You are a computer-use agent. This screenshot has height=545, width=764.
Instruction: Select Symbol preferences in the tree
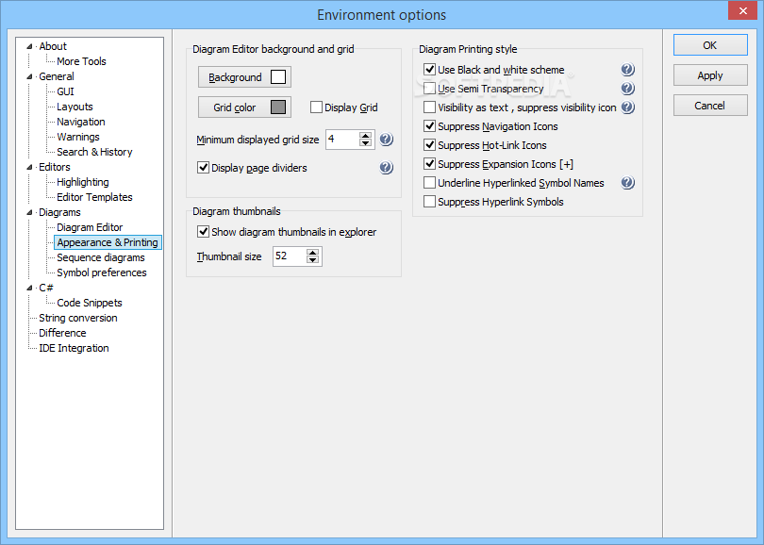click(x=102, y=272)
